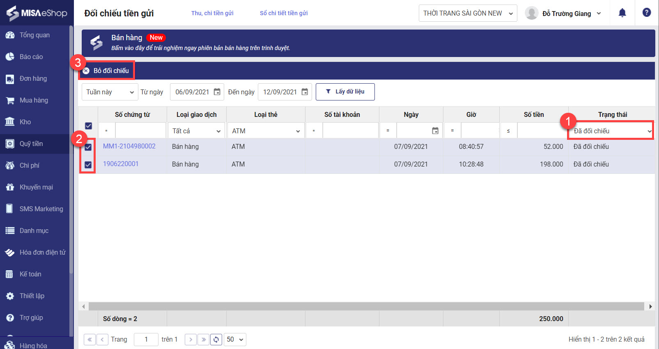
Task: Click Số tài khoản filter input
Action: pos(350,131)
